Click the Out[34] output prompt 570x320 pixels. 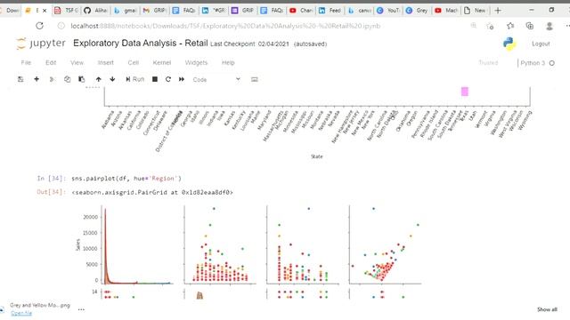[52, 192]
